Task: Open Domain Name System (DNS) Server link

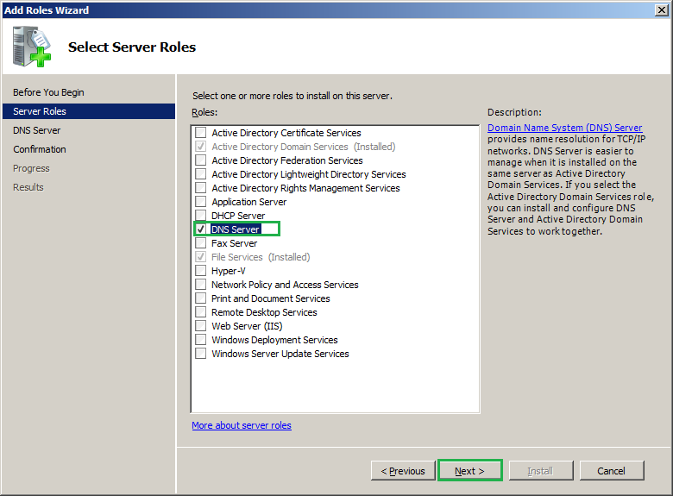Action: 564,128
